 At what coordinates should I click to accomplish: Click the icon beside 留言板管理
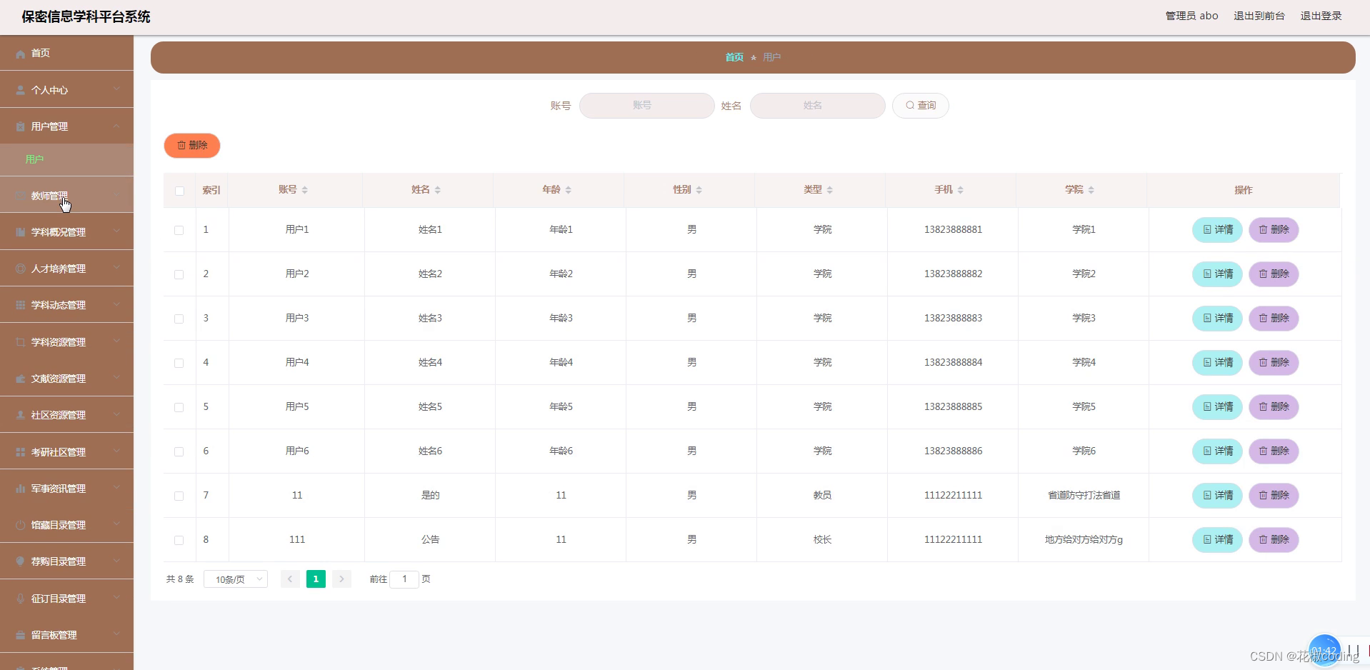20,635
